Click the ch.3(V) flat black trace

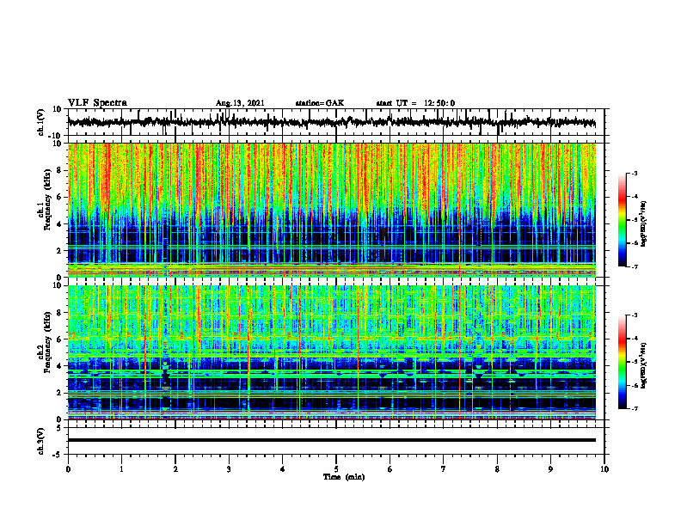[331, 440]
